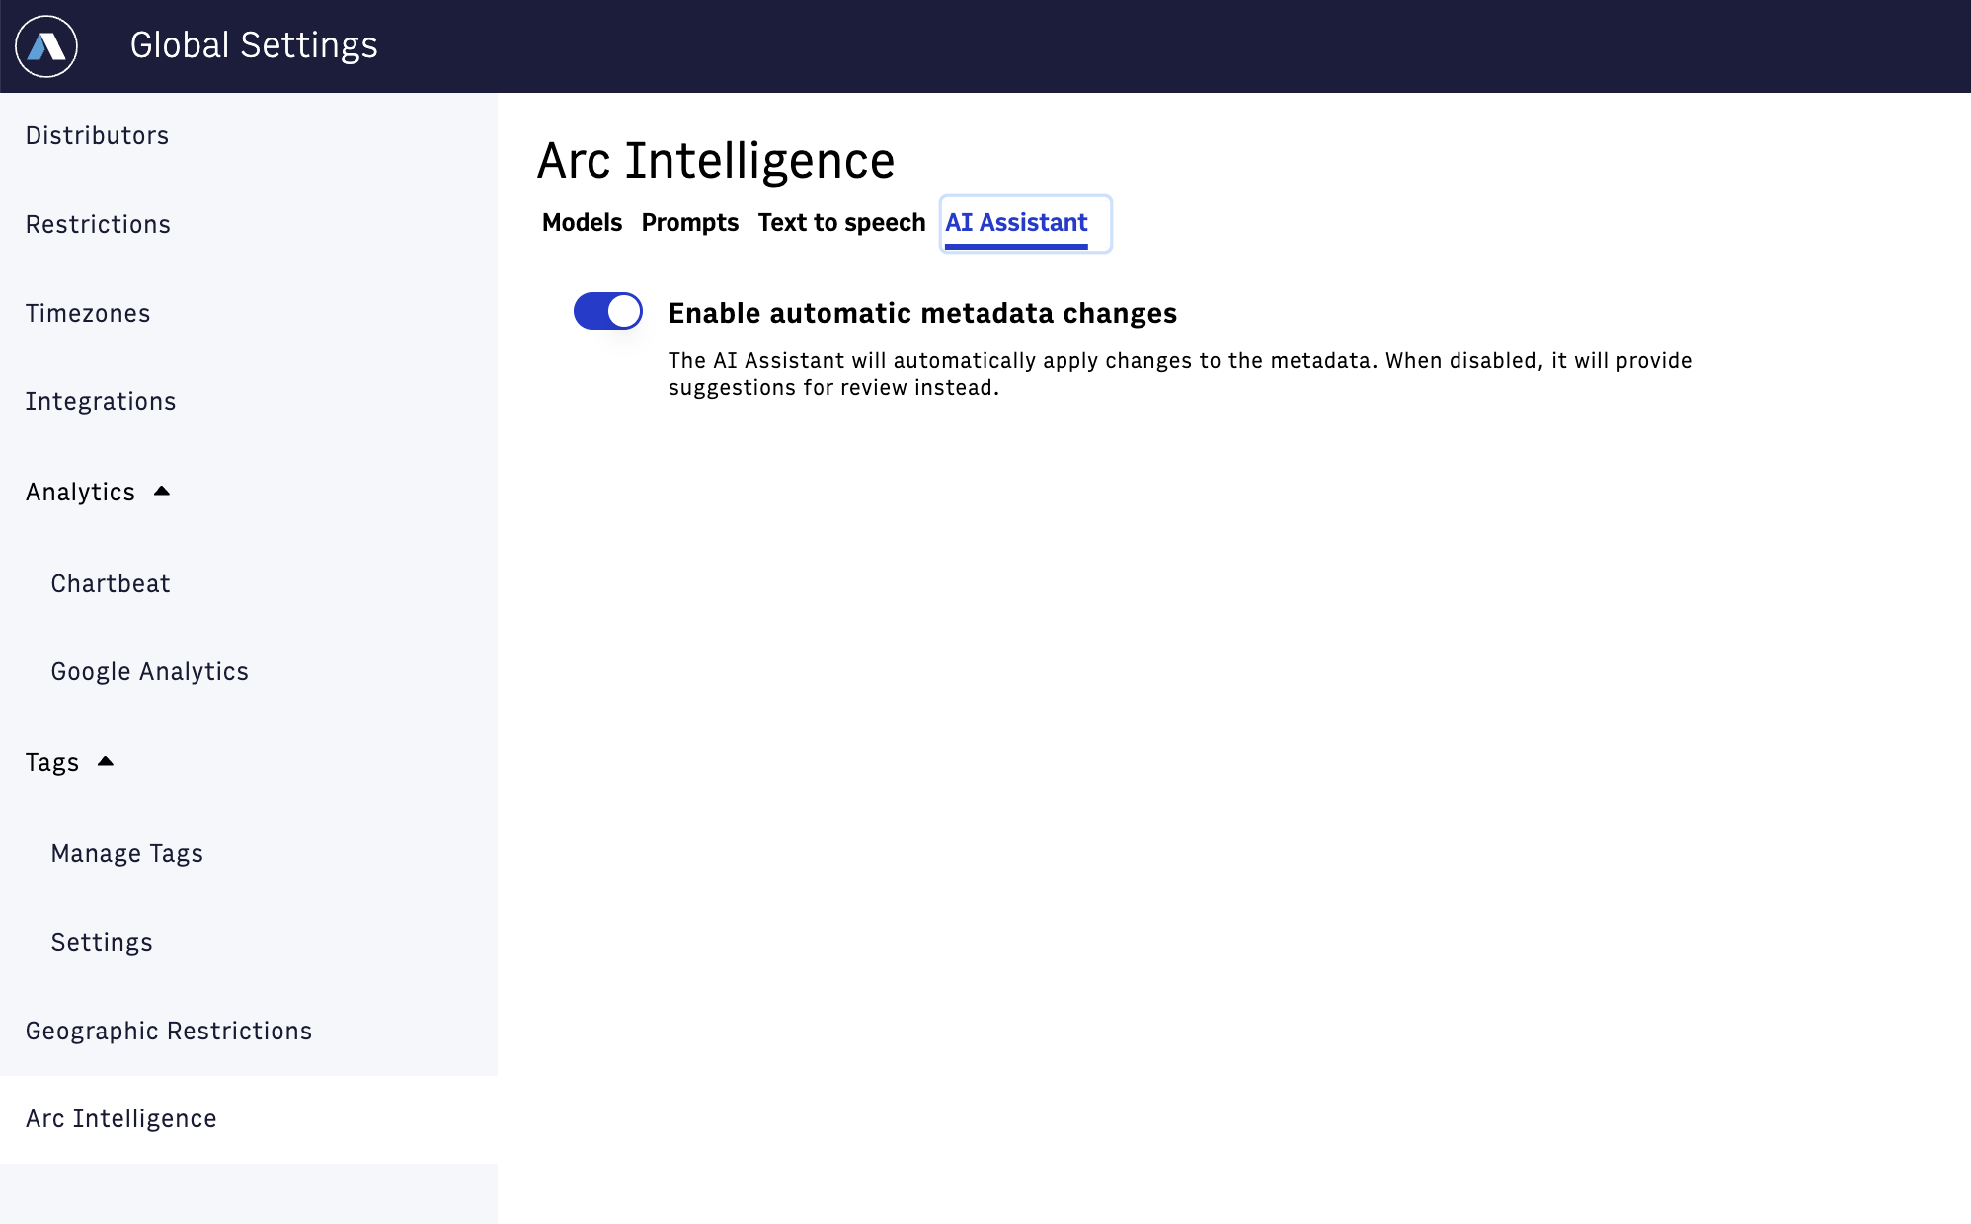Open Google Analytics settings
Viewport: 1971px width, 1224px height.
149,671
